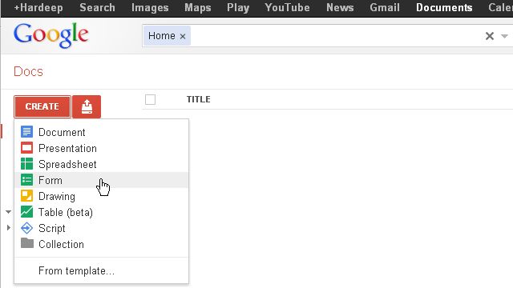Clear the search box with X
Viewport: 513px width, 288px height.
[490, 36]
